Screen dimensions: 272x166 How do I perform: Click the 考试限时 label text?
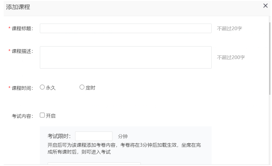tap(59, 136)
